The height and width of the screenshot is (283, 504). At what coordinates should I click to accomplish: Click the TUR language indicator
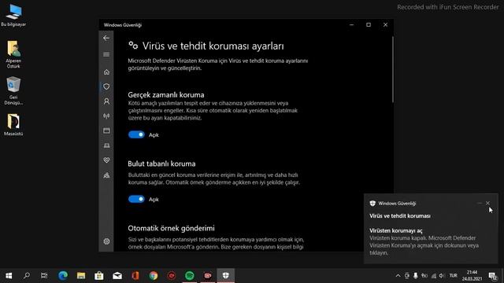point(454,276)
